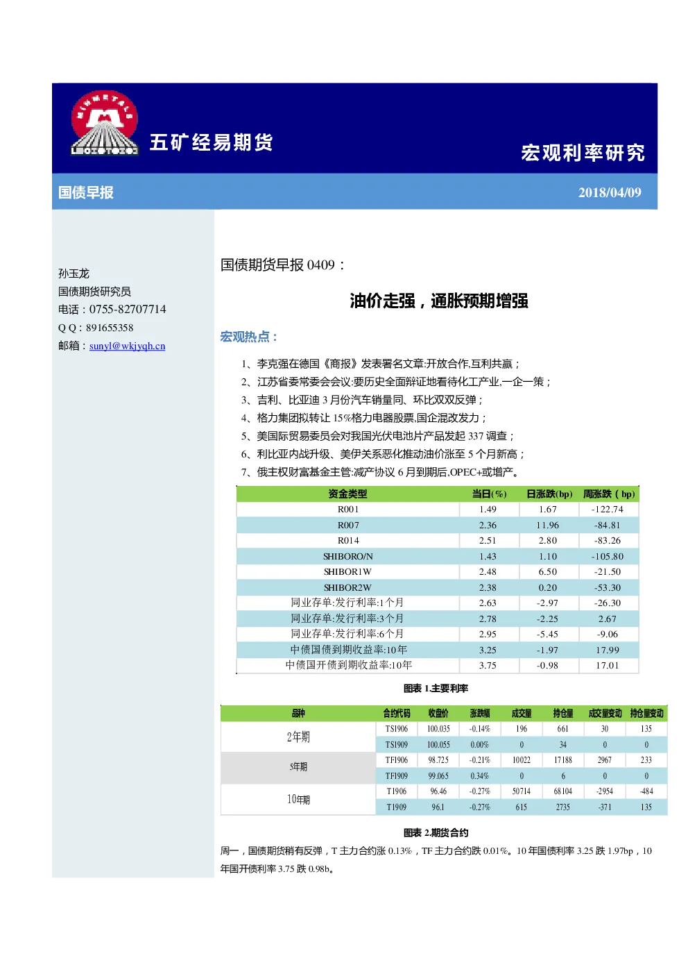Select the R014 row label
688x974 pixels.
point(348,541)
